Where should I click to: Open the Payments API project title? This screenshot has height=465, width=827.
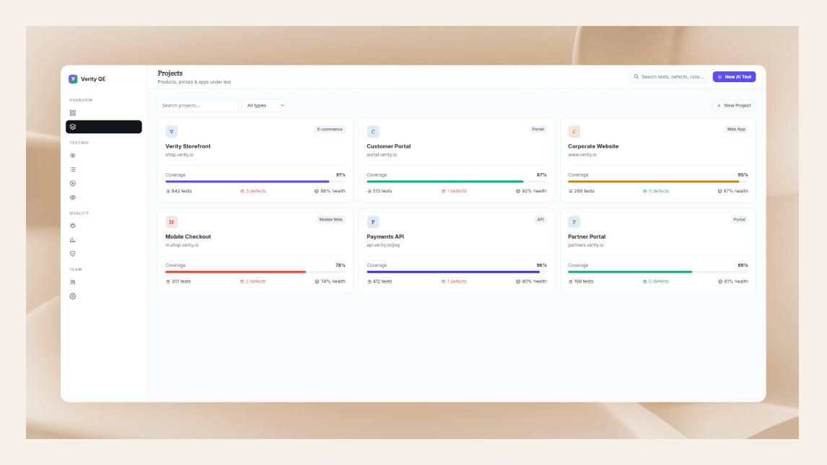coord(385,237)
